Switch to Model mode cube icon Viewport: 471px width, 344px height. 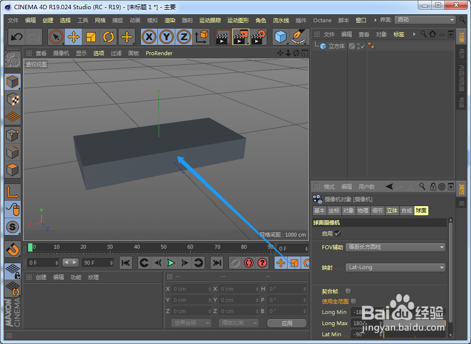12,82
